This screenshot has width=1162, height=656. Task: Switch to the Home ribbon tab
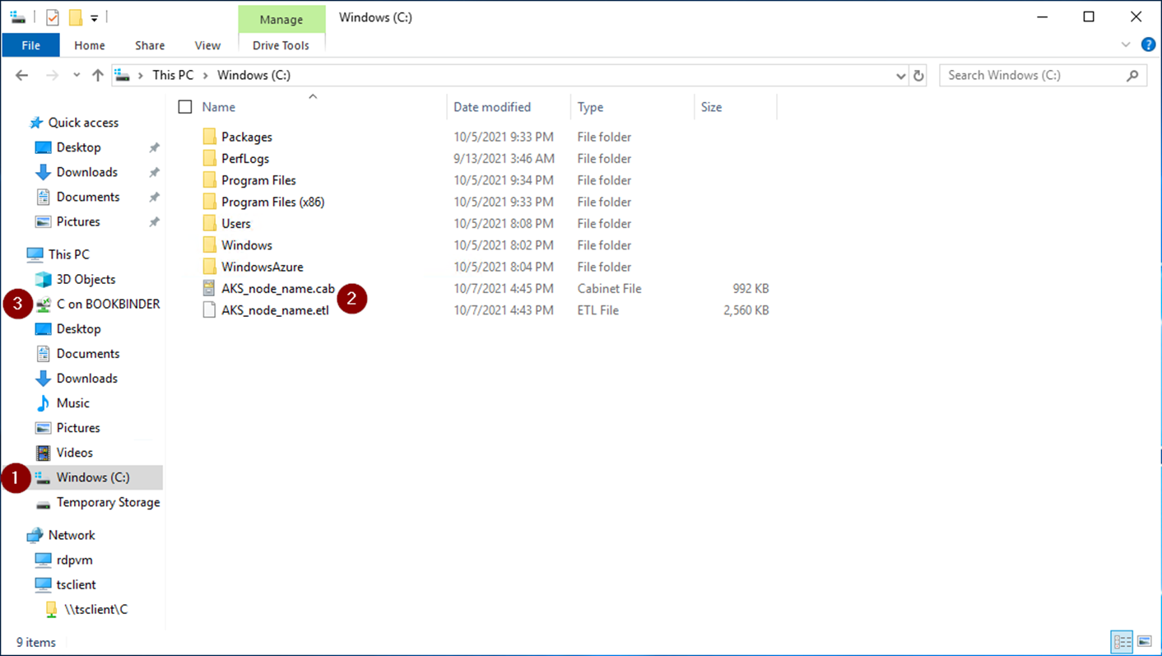(90, 45)
